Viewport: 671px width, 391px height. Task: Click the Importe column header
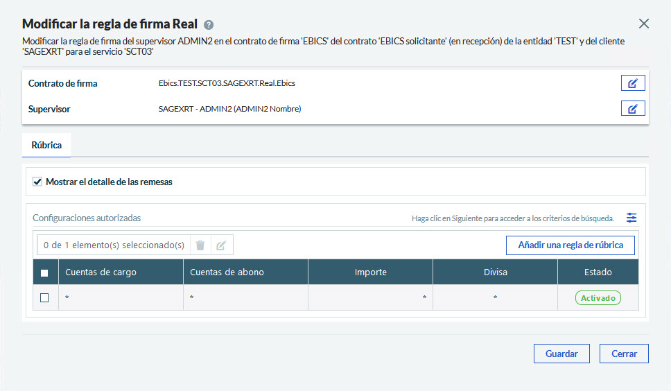(x=370, y=272)
